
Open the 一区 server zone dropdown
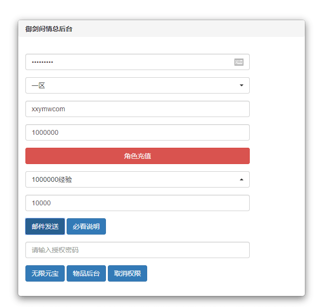click(138, 85)
